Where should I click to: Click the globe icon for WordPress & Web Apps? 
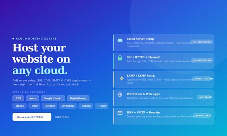pyautogui.click(x=120, y=95)
